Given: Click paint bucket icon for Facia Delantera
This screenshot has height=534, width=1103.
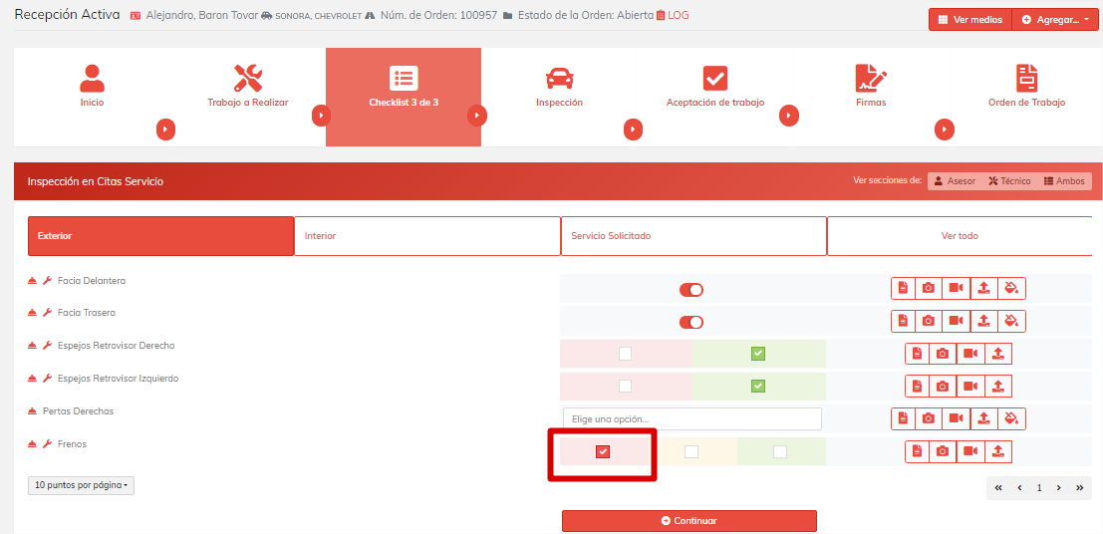Looking at the screenshot, I should (1011, 289).
